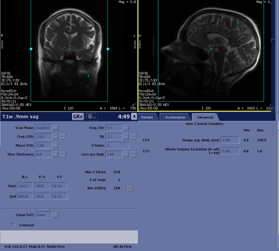The image size is (279, 251).
Task: Click the End P/A field A9.6
Action: (42, 196)
